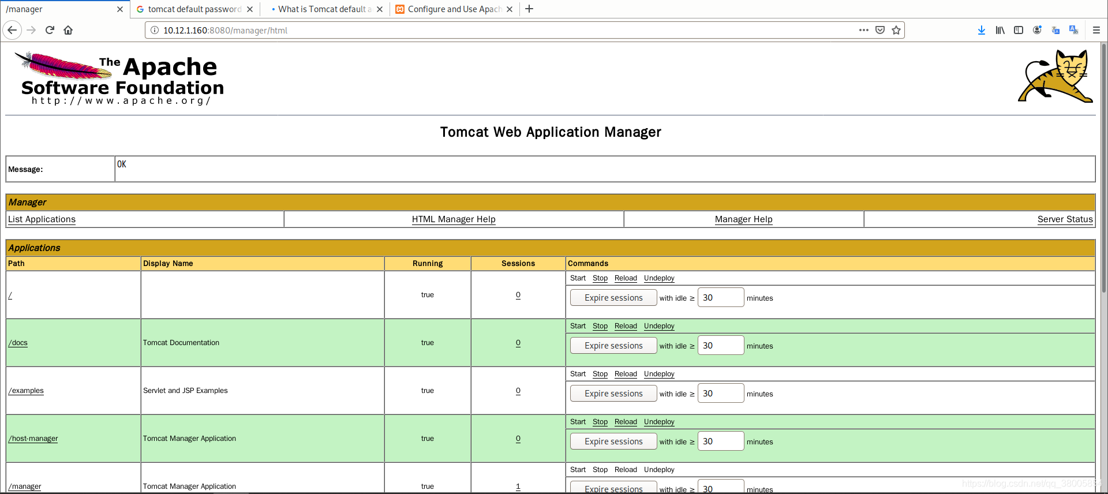The height and width of the screenshot is (494, 1108).
Task: Open Manager Help link
Action: tap(743, 219)
